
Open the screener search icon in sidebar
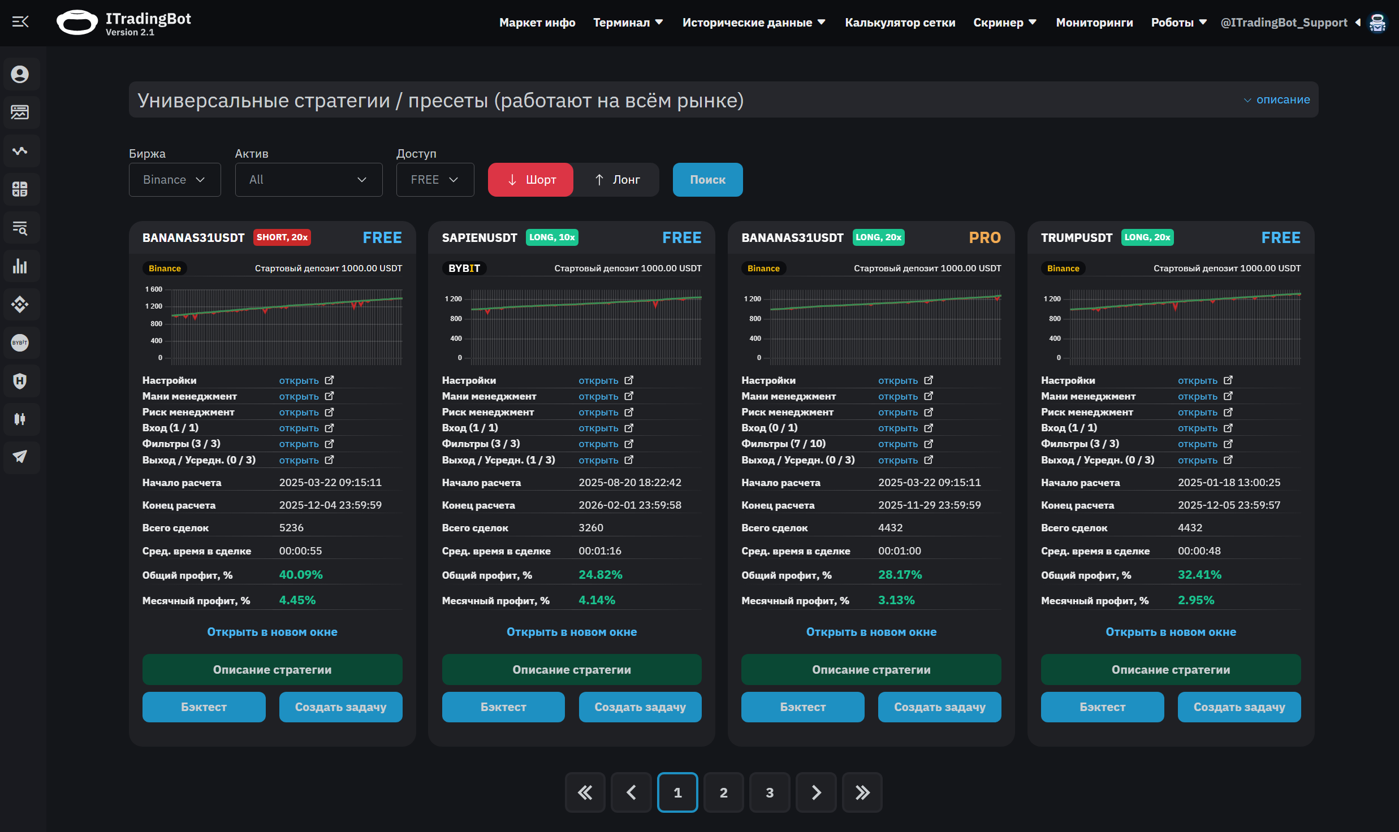(x=21, y=227)
